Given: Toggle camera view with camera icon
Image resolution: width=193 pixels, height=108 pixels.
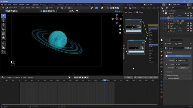Looking at the screenshot, I should [120, 33].
